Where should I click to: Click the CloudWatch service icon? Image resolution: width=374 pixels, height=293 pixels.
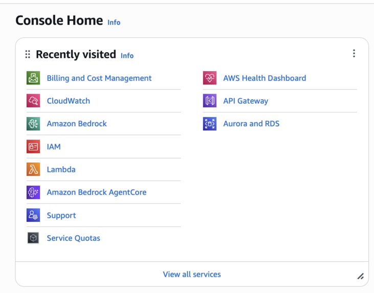tap(33, 101)
